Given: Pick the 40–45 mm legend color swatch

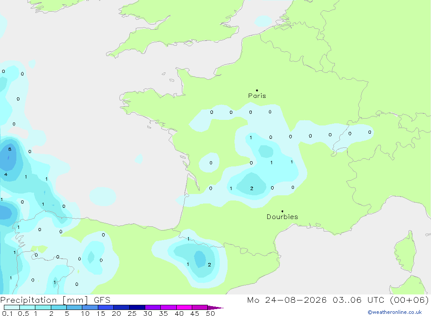Looking at the screenshot, I should pyautogui.click(x=184, y=307).
